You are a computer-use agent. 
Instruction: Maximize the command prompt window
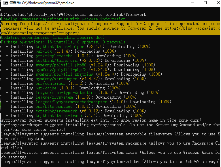click(205, 3)
